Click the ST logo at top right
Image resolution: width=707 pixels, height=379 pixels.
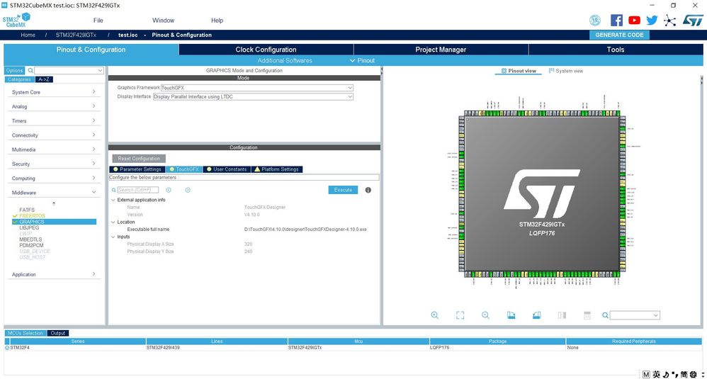(693, 21)
